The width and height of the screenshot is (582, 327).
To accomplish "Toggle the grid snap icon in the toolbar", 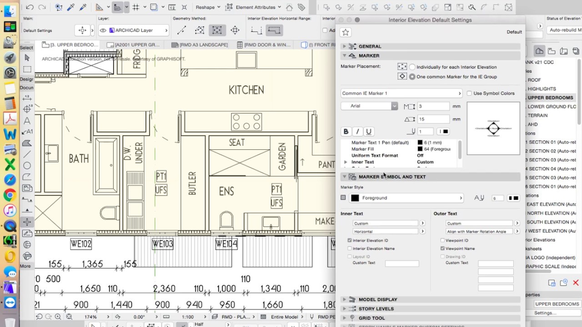I will [135, 7].
